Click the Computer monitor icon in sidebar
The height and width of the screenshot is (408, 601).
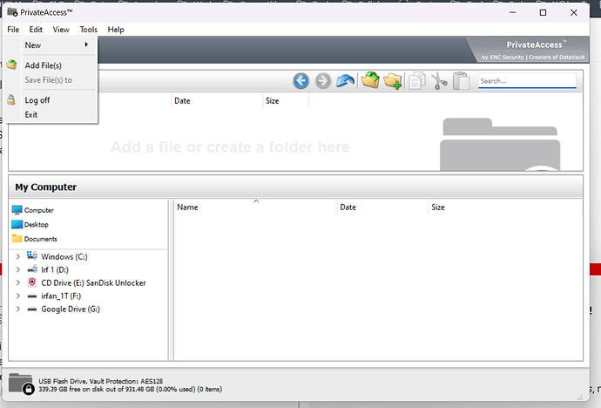pyautogui.click(x=17, y=210)
